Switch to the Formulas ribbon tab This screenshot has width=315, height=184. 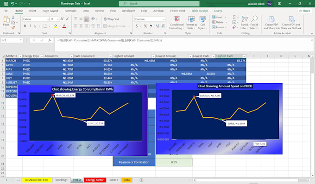[x=70, y=11]
